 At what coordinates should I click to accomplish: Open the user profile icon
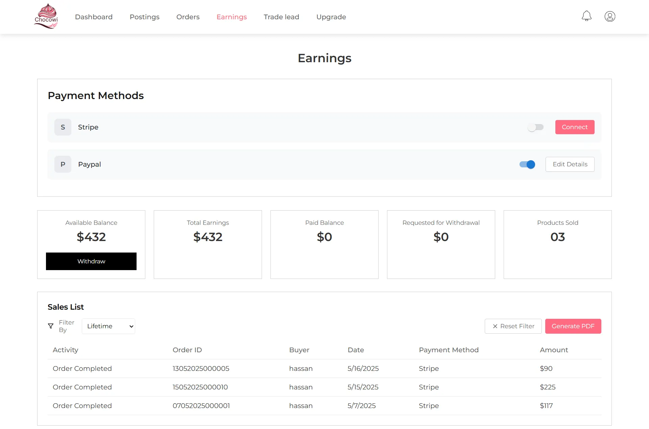610,16
